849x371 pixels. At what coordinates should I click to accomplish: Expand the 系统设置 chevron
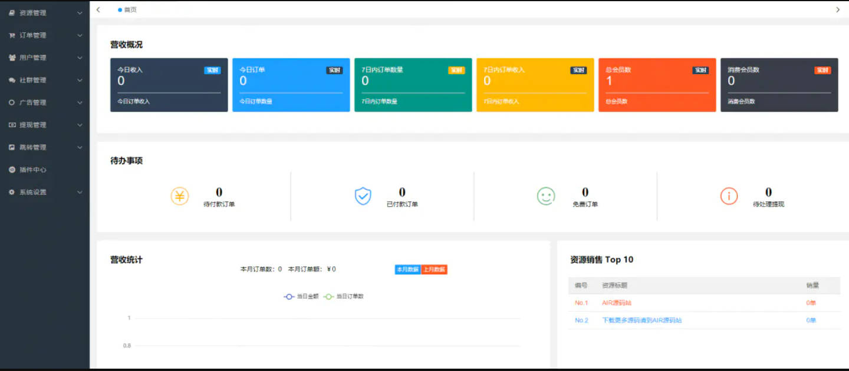[x=80, y=192]
